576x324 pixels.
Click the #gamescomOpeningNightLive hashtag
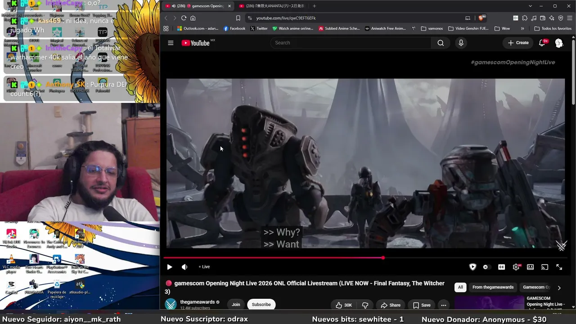(513, 62)
